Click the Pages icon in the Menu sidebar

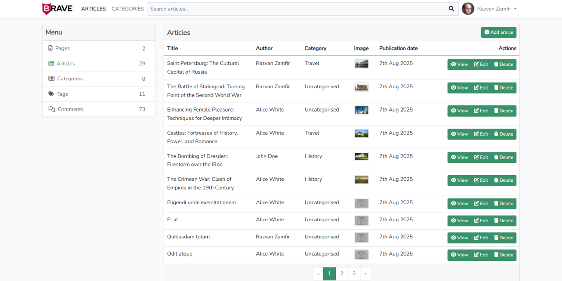pos(50,48)
